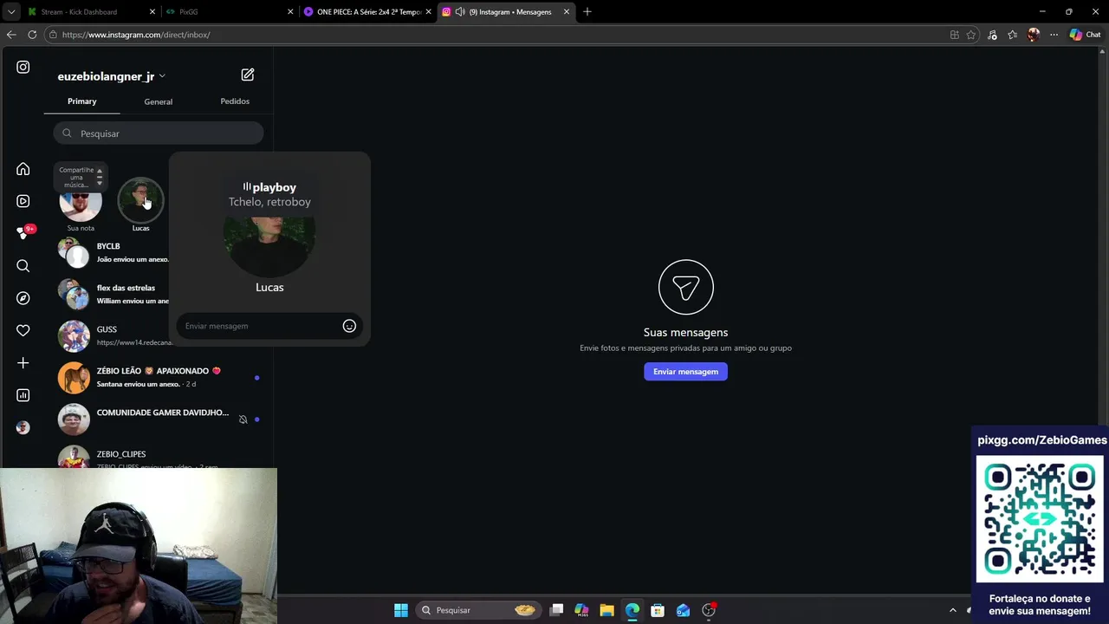This screenshot has width=1109, height=624.
Task: Reload the page
Action: pyautogui.click(x=32, y=35)
